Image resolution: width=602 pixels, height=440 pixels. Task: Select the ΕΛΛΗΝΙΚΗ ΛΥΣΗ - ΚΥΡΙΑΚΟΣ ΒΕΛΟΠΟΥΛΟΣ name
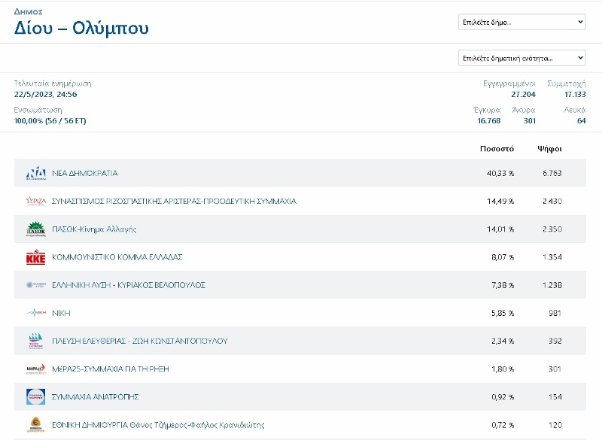click(129, 285)
